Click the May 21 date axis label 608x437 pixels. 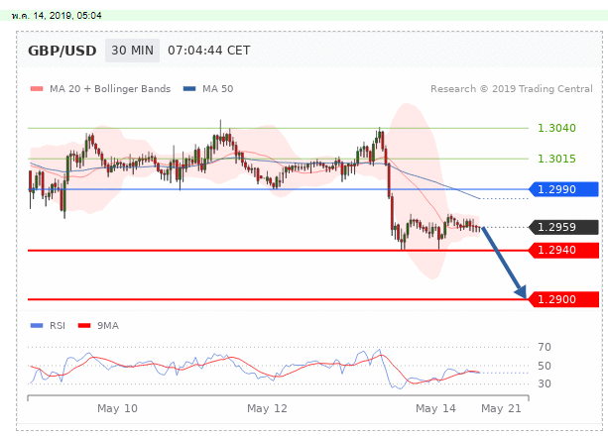point(501,408)
